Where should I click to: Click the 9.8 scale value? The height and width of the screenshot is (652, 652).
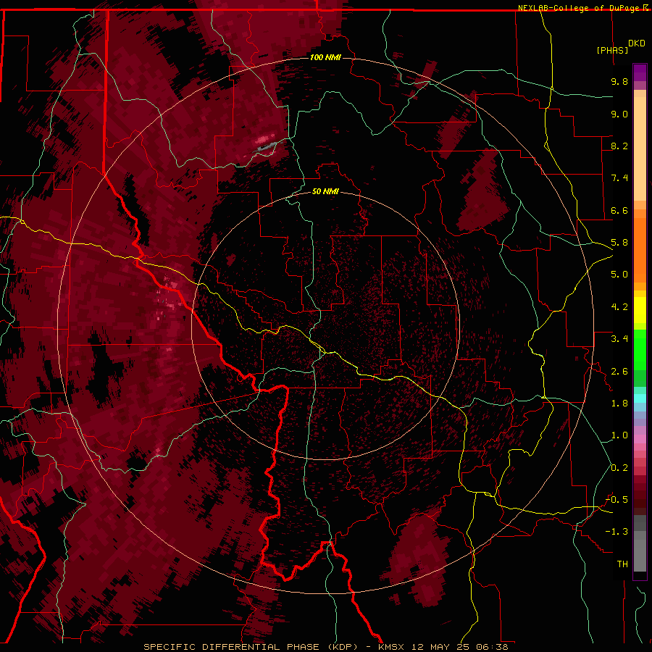(619, 81)
